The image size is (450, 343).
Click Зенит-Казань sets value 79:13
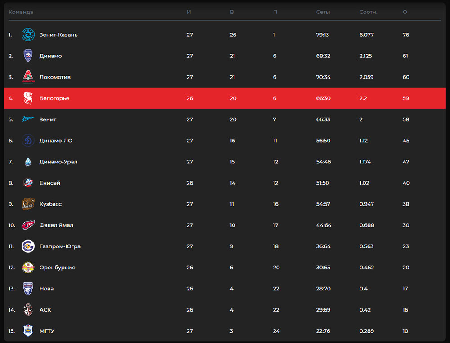323,35
